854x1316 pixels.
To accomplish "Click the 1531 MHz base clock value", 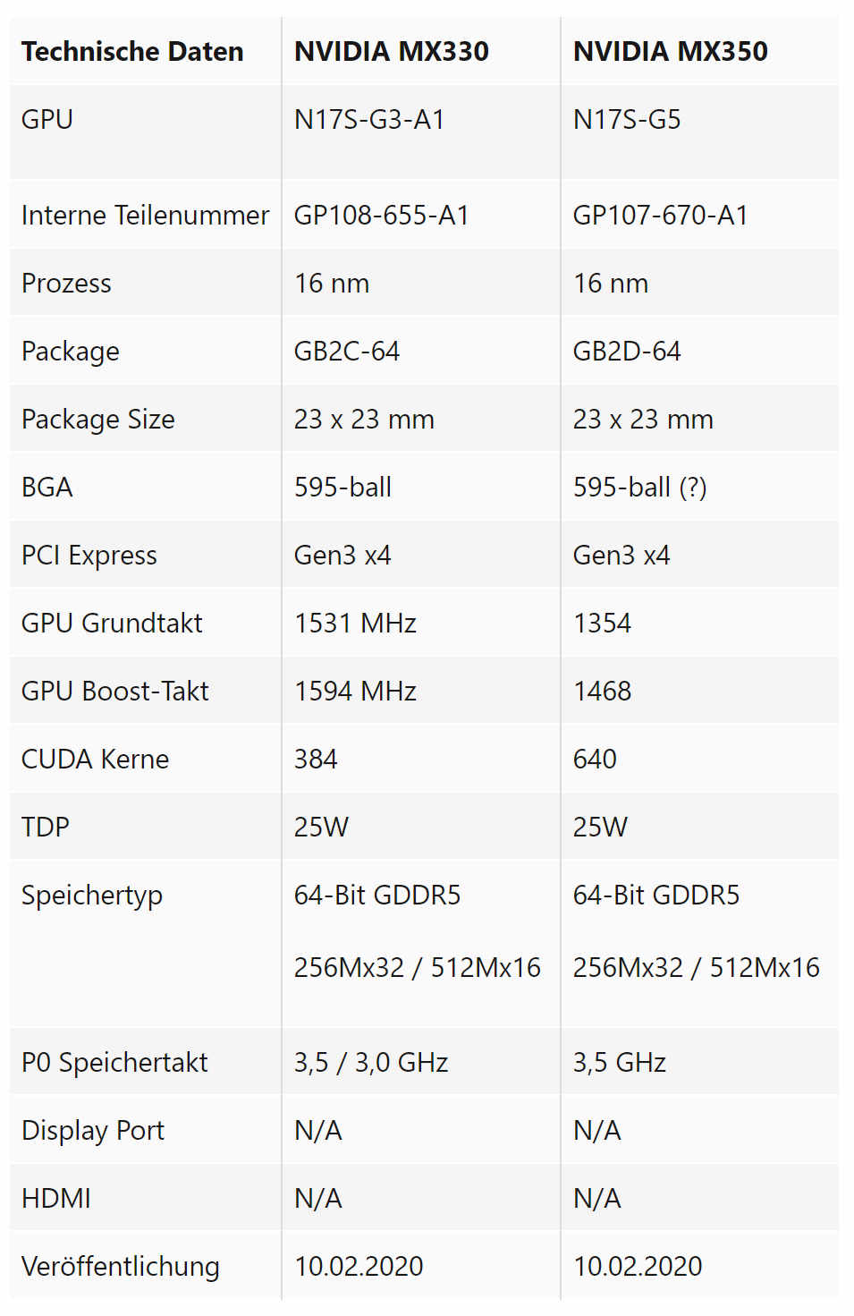I will click(x=355, y=624).
